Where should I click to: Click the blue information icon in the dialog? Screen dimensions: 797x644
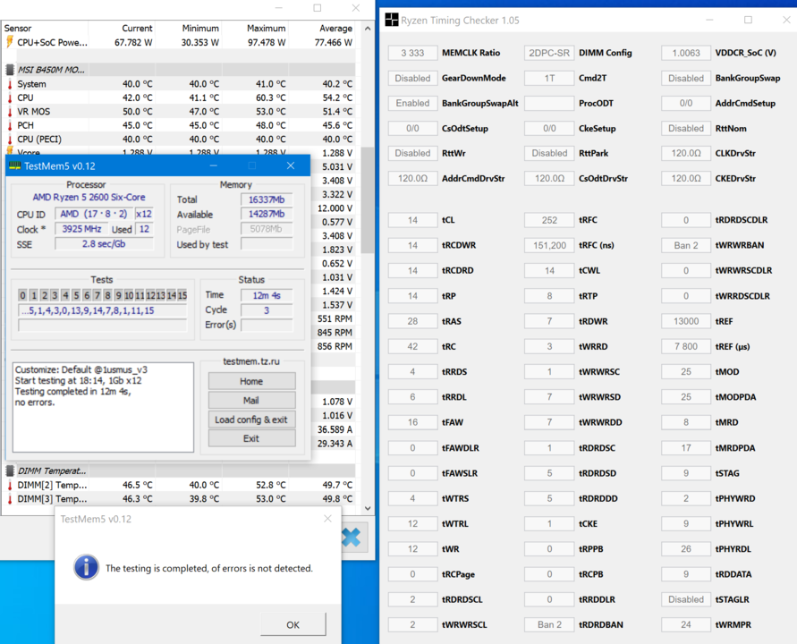tap(87, 567)
